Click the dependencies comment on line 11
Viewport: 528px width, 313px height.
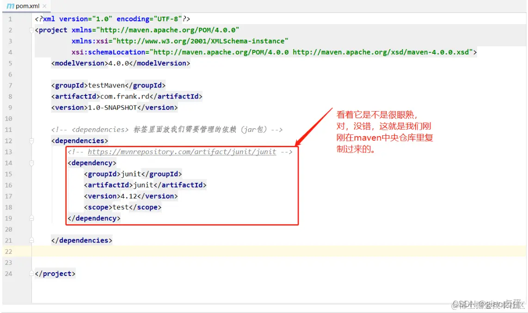(x=167, y=130)
